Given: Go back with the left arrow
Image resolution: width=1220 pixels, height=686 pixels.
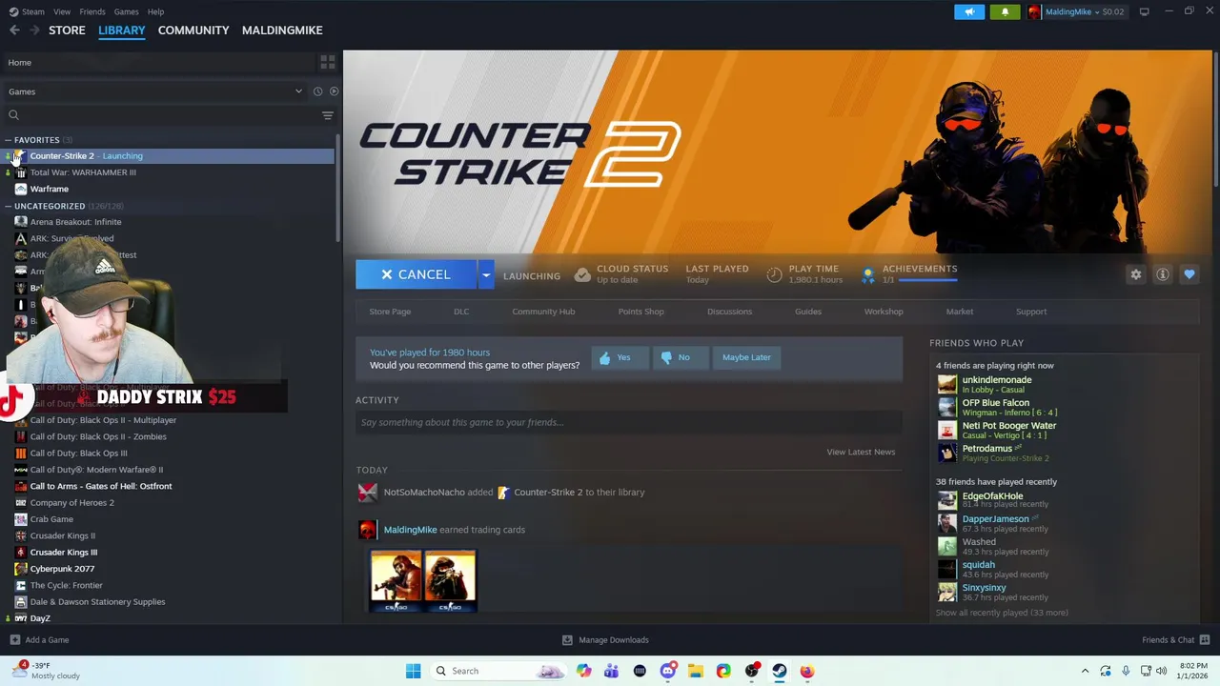Looking at the screenshot, I should [14, 30].
